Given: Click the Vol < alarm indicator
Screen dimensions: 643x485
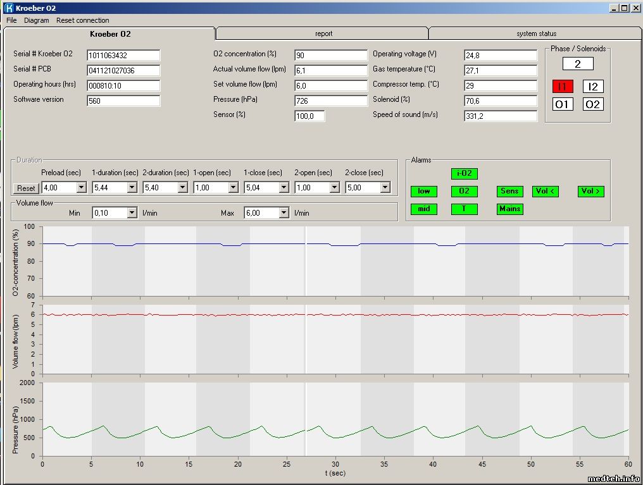Looking at the screenshot, I should point(545,191).
